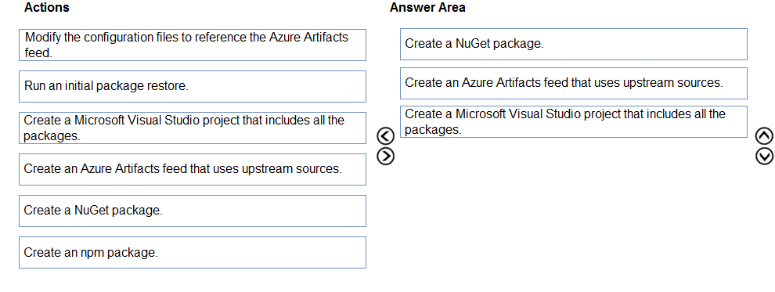Click the move-up arrow icon
Image resolution: width=775 pixels, height=292 pixels.
[x=764, y=135]
